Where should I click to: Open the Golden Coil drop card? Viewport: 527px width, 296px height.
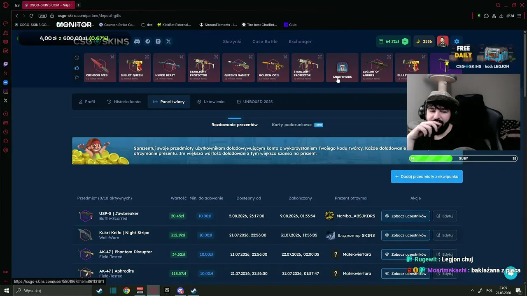(x=273, y=68)
